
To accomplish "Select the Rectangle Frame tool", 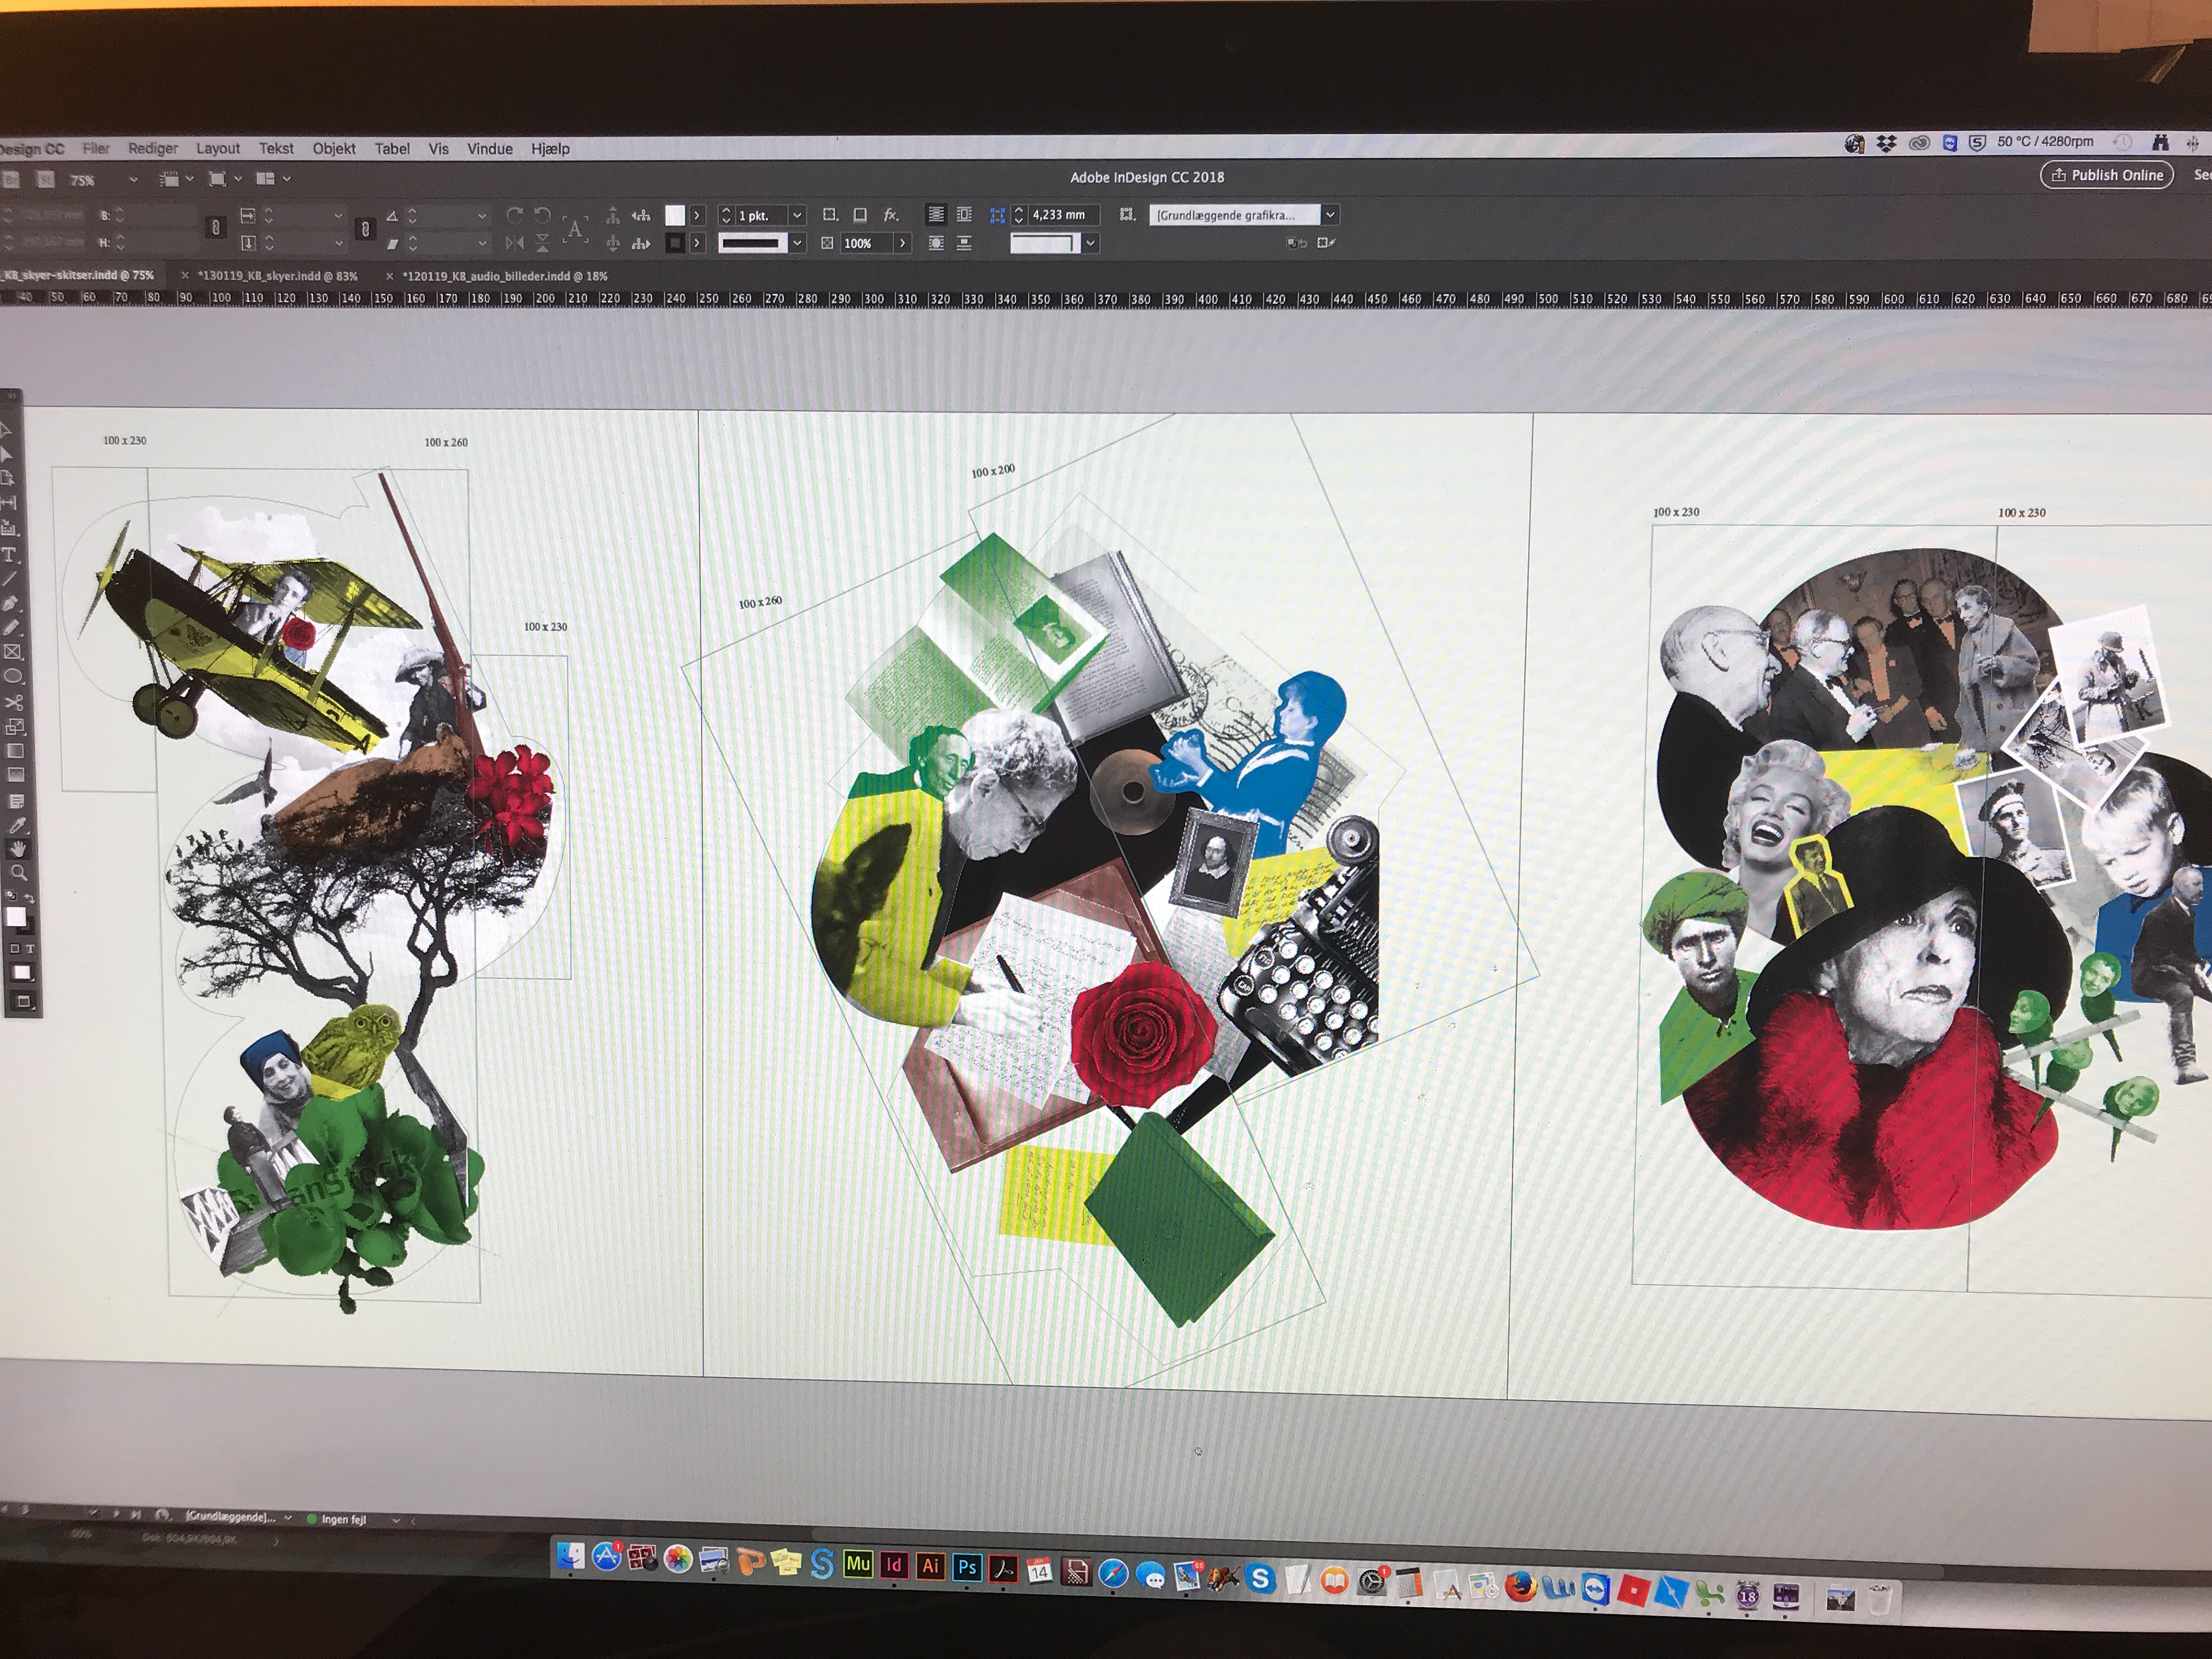I will coord(13,652).
